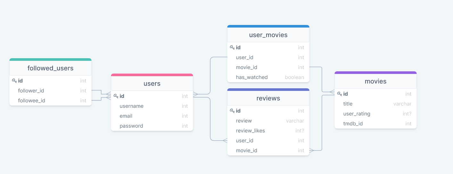Screen dimensions: 453x174
Task: Click the primary key icon in users table
Action: point(116,96)
